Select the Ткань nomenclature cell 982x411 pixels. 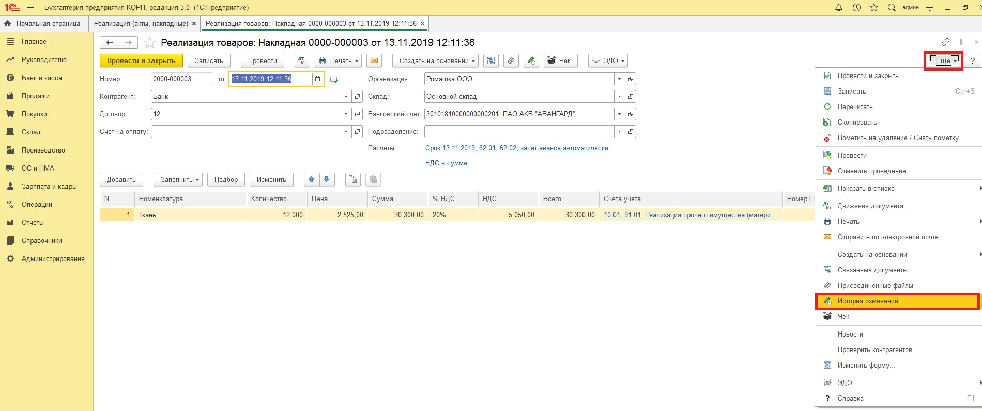(190, 215)
